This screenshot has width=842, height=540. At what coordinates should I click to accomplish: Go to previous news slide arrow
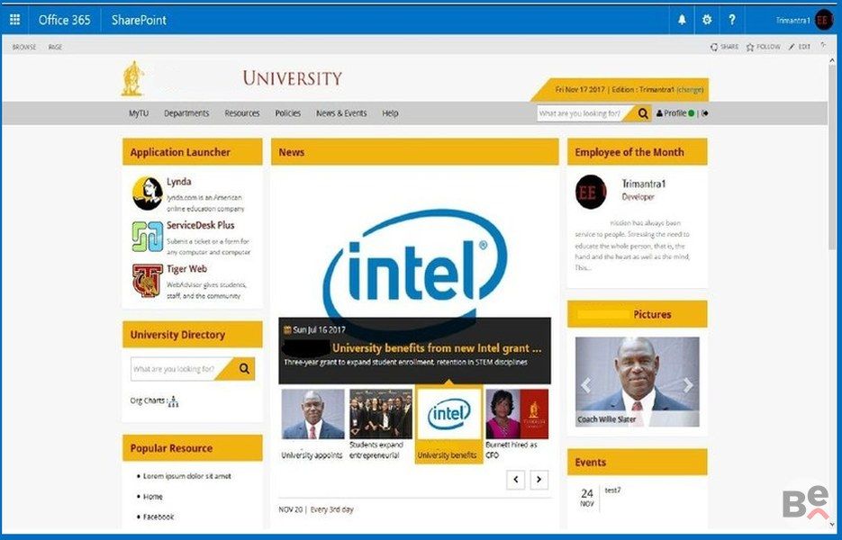tap(515, 480)
